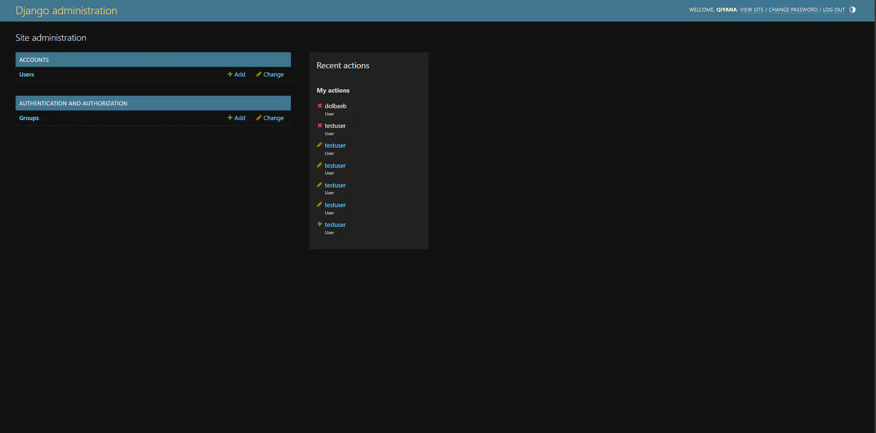
Task: Click the Log Out link
Action: 834,10
